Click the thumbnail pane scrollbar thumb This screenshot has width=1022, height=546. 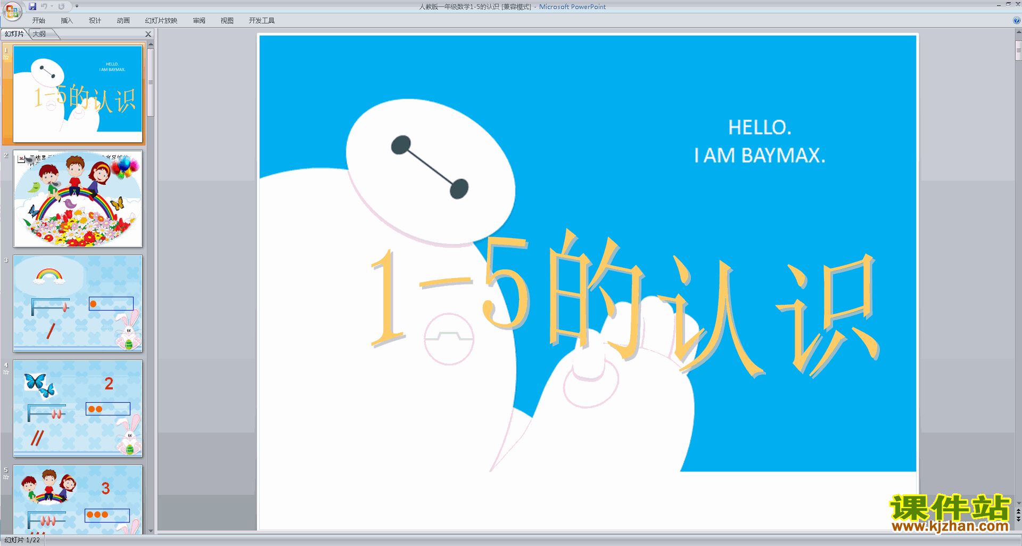click(x=151, y=83)
